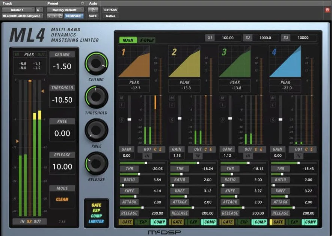The width and height of the screenshot is (332, 236).
Task: Click the Ceiling value -1.50
Action: 62,66
